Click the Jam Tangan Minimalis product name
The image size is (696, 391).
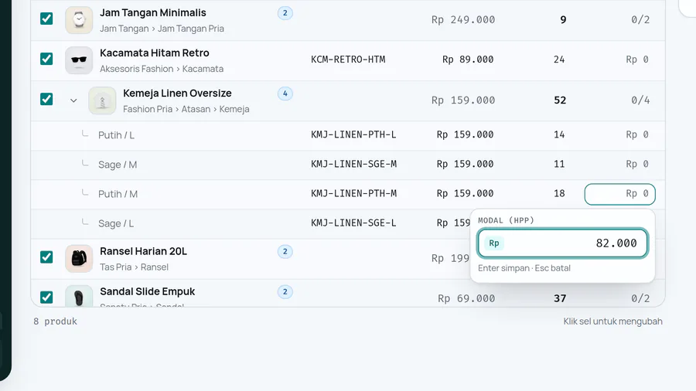(x=153, y=13)
